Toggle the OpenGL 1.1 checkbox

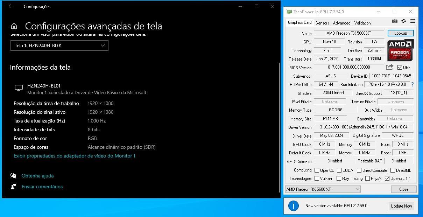387,178
